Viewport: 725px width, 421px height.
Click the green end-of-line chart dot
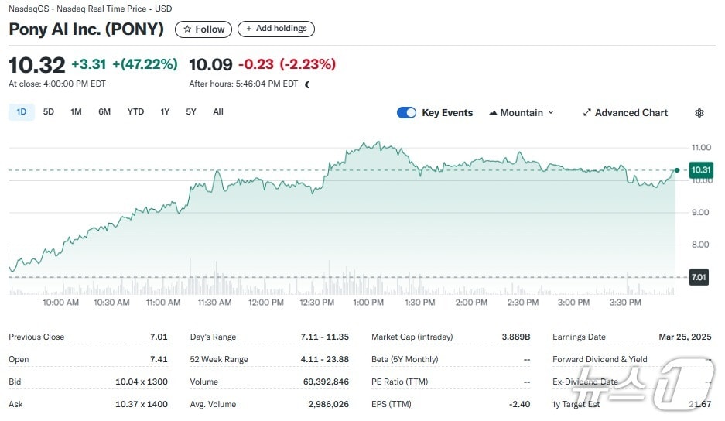pos(677,170)
